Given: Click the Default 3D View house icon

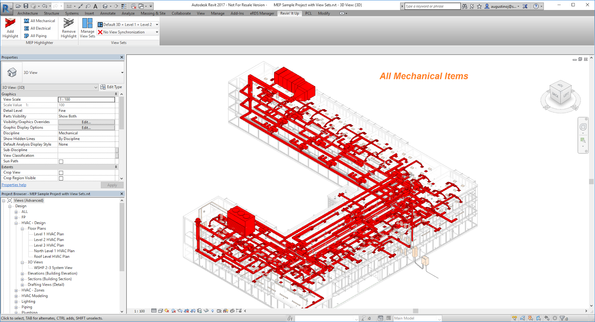Looking at the screenshot, I should point(105,6).
